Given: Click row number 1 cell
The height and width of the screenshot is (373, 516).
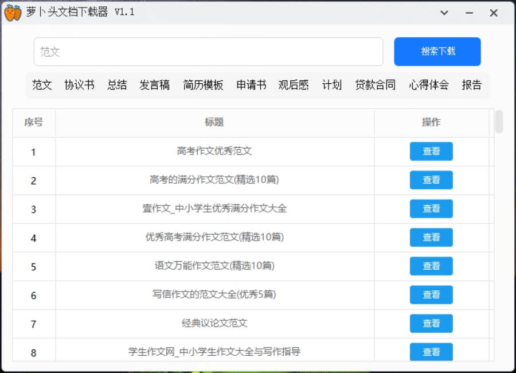Looking at the screenshot, I should click(34, 152).
